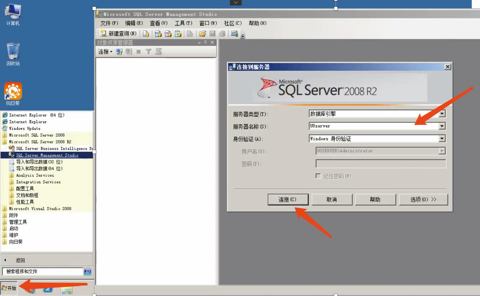Expand the 服务器类型 dropdown
Image resolution: width=480 pixels, height=296 pixels.
[x=442, y=114]
